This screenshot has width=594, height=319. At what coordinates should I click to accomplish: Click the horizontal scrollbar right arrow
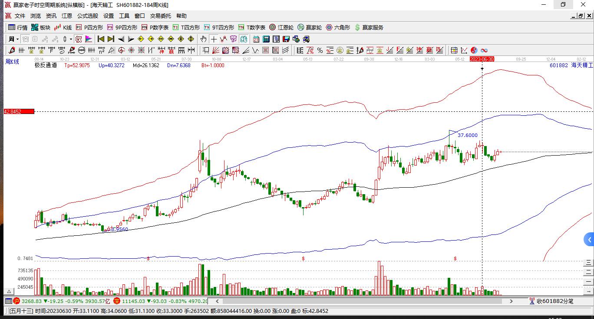point(511,301)
